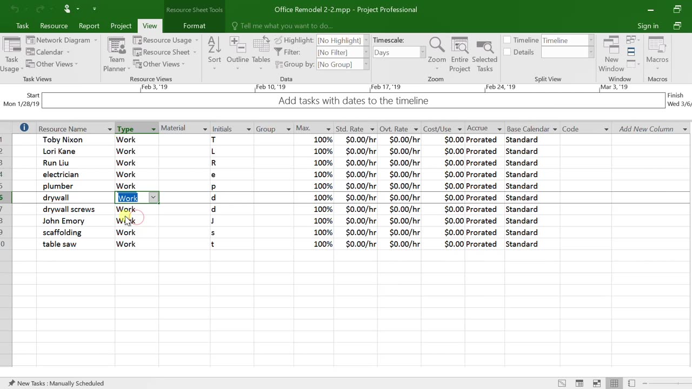Viewport: 692px width, 389px height.
Task: Open a New Window
Action: point(611,55)
